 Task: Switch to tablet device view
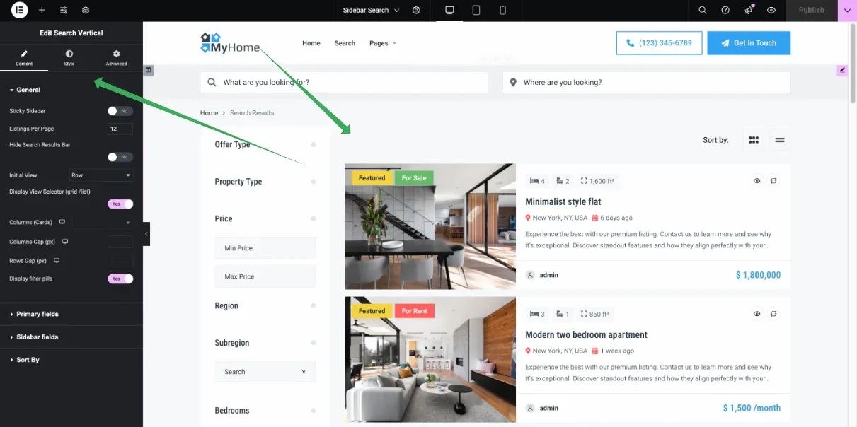pos(476,10)
